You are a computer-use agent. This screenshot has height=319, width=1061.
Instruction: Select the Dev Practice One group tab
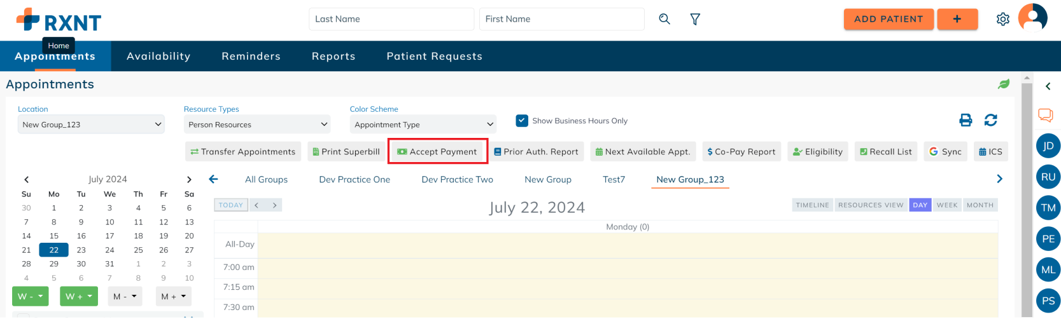[x=355, y=180]
